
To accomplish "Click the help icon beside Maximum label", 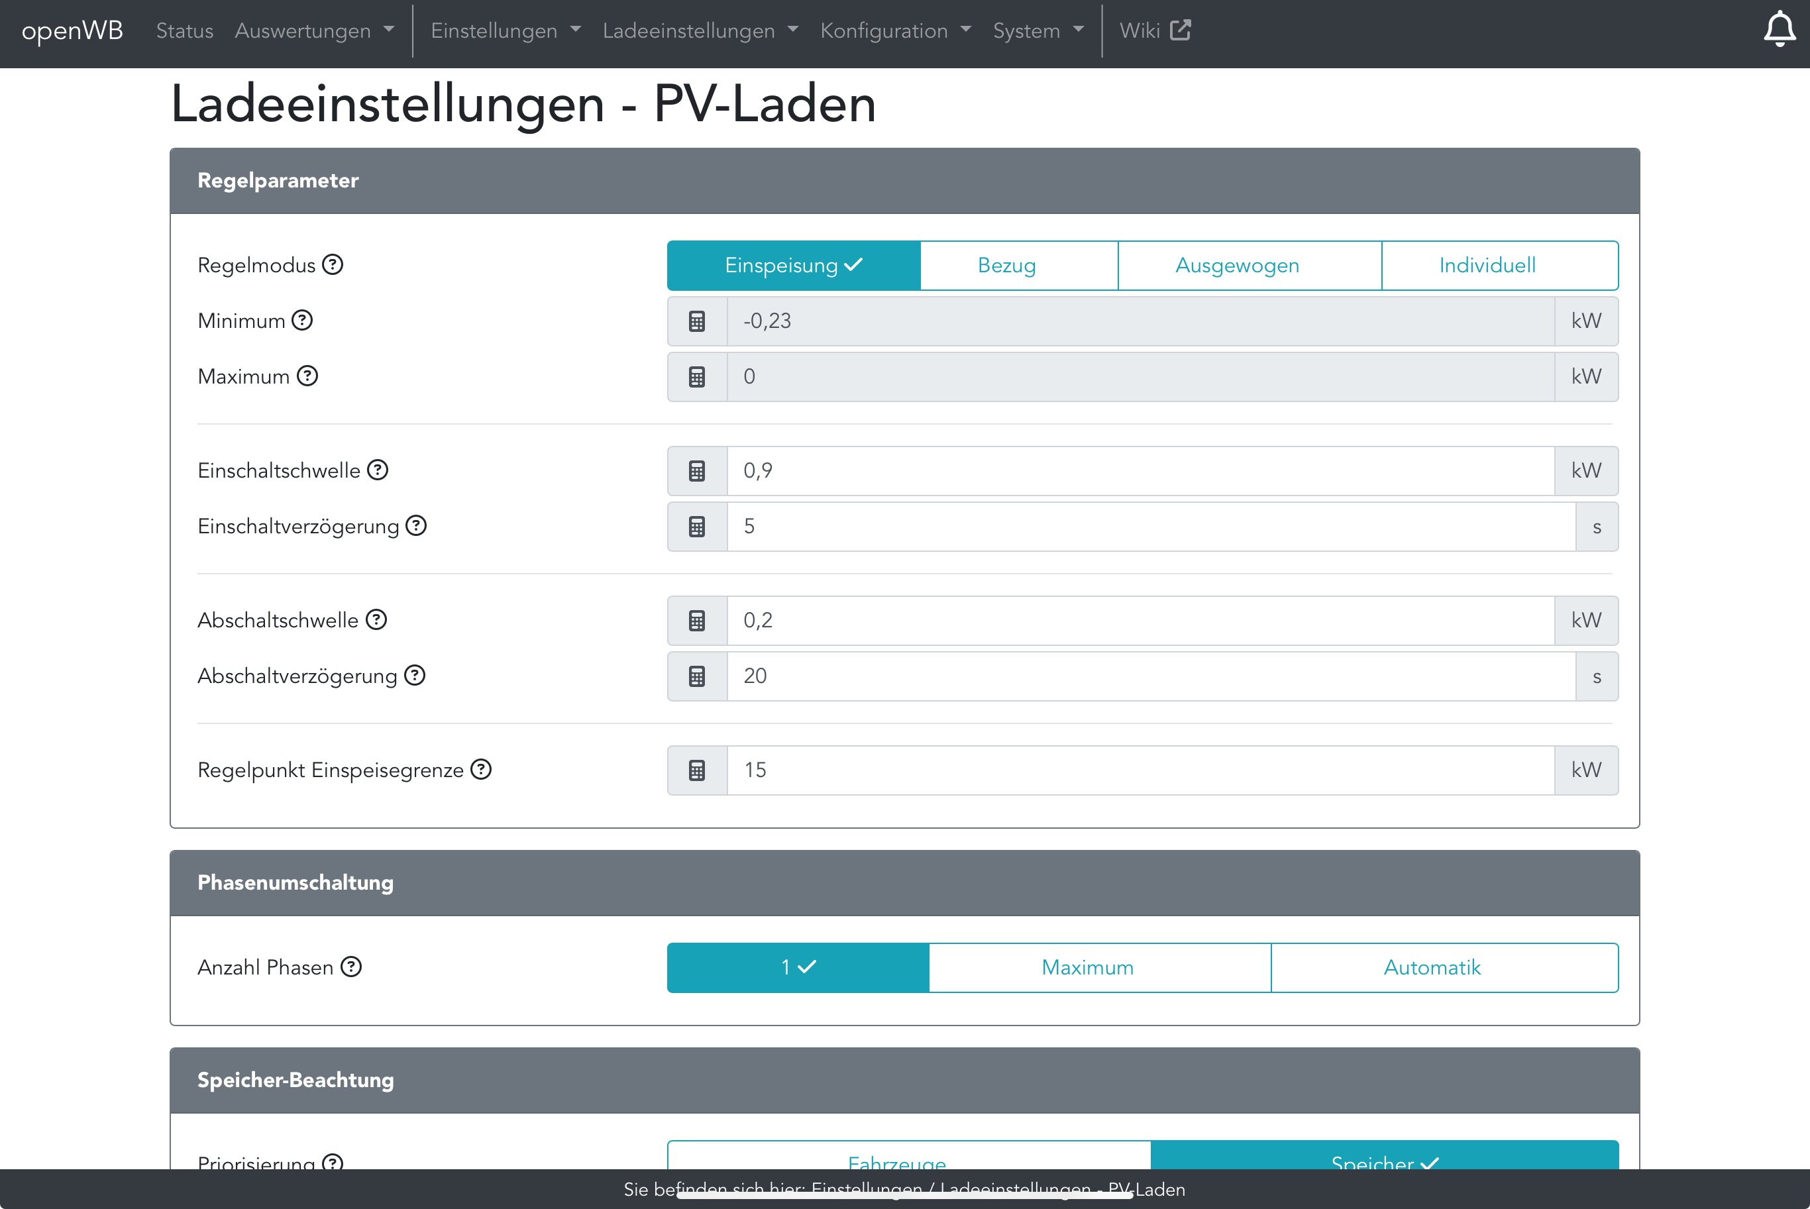I will point(307,376).
